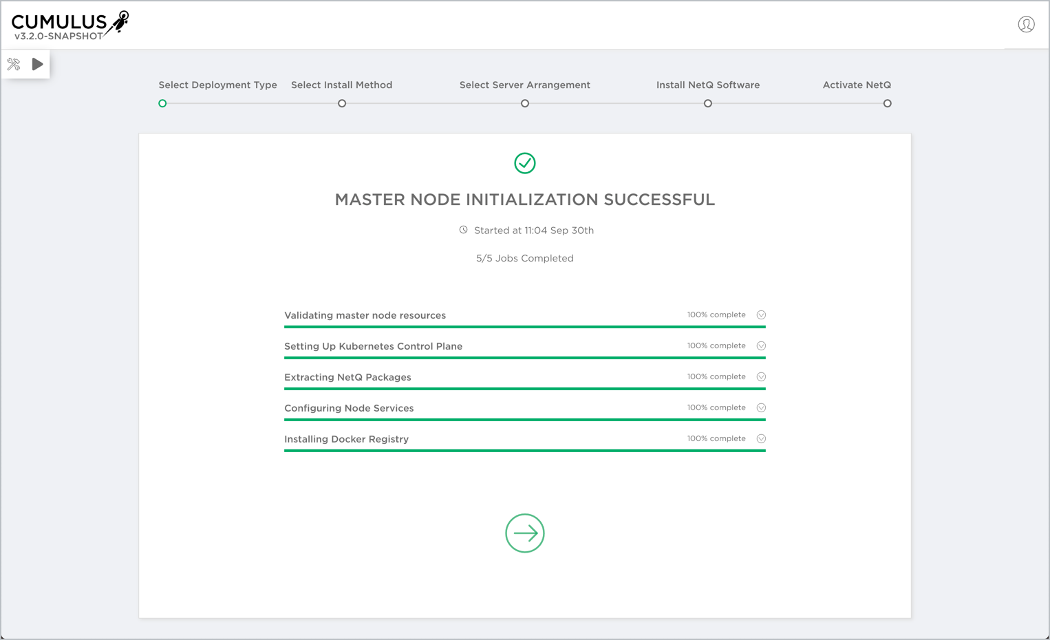Open the user account profile icon
1050x640 pixels.
[x=1026, y=25]
